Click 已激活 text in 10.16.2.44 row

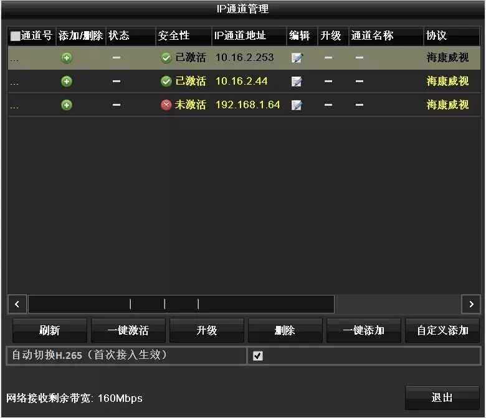[190, 81]
